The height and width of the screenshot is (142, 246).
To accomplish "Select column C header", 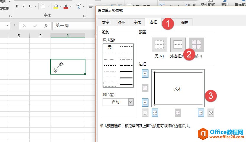I will (x=40, y=36).
